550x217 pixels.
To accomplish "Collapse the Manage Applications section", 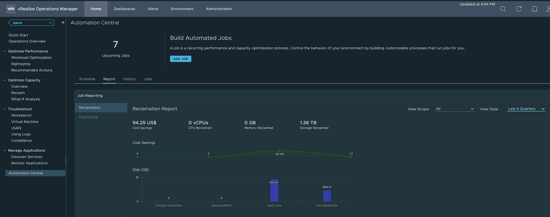I will (x=5, y=150).
